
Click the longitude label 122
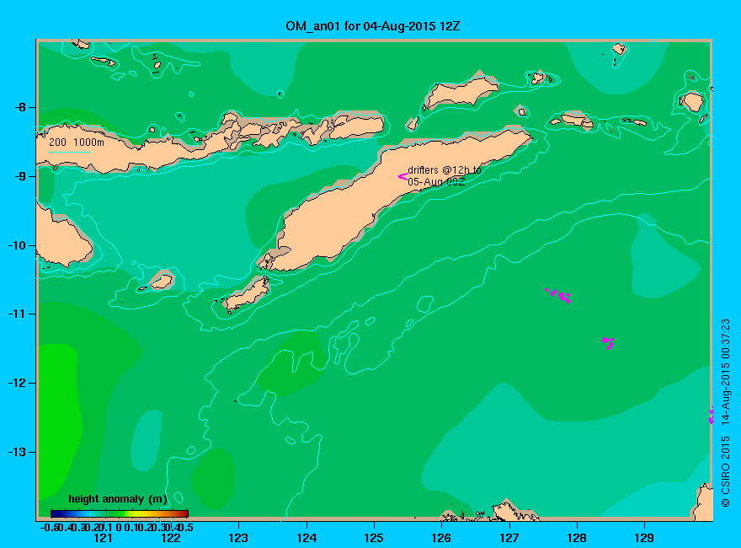pos(171,538)
